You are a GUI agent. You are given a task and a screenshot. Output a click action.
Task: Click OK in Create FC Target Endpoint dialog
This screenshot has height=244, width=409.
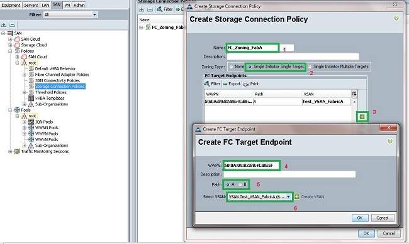pyautogui.click(x=360, y=218)
